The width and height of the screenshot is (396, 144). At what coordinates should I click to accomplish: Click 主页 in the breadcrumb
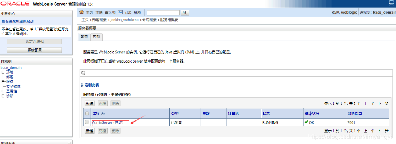click(x=85, y=20)
